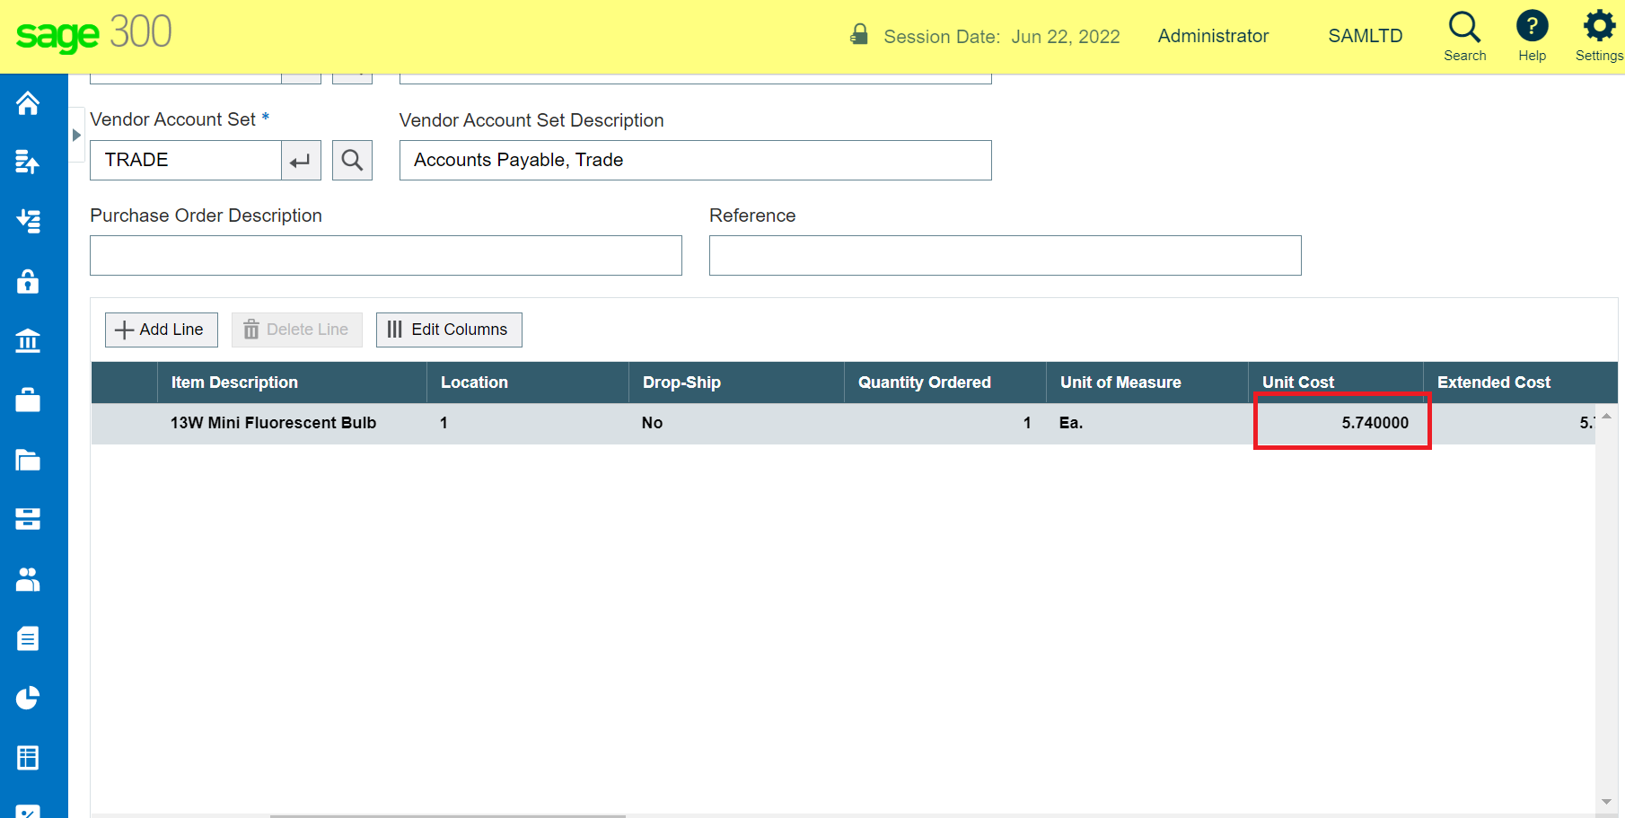Open Edit Columns for the grid
Viewport: 1625px width, 818px height.
[449, 330]
